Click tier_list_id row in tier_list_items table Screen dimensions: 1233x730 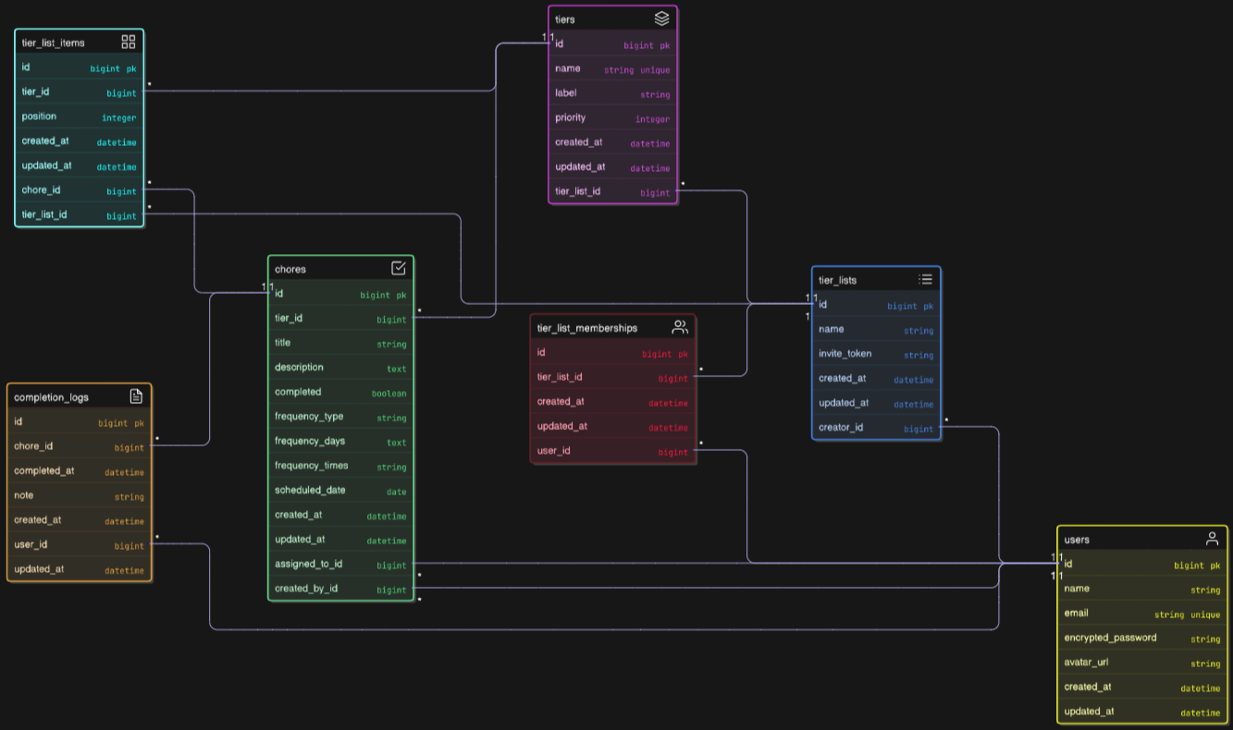[80, 215]
